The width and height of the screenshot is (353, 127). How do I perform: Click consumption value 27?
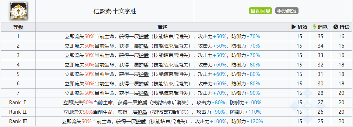coord(321,103)
